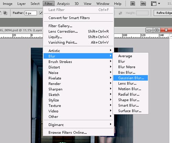Choose Gaussian Blur from the Blur submenu
The height and width of the screenshot is (143, 172).
coord(131,78)
